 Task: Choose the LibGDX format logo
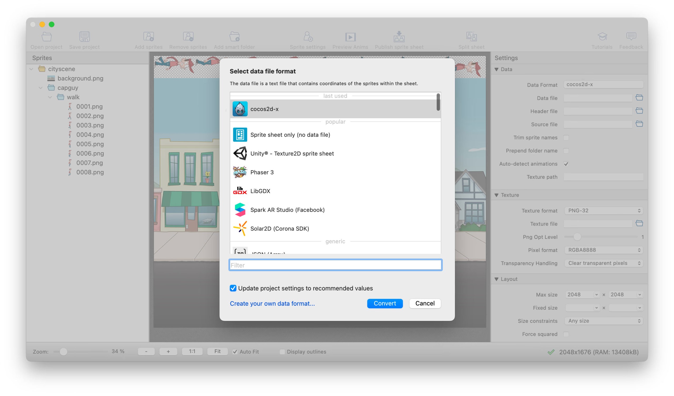pos(240,191)
